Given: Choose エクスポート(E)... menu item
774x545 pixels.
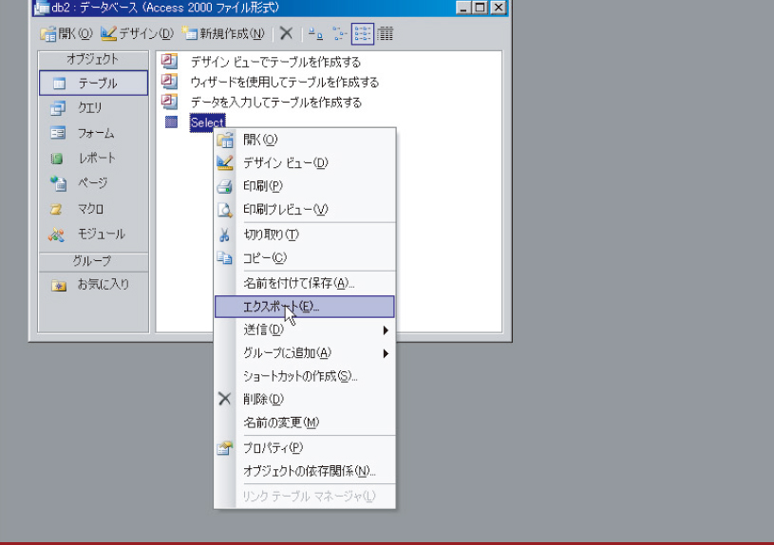Looking at the screenshot, I should (x=305, y=307).
